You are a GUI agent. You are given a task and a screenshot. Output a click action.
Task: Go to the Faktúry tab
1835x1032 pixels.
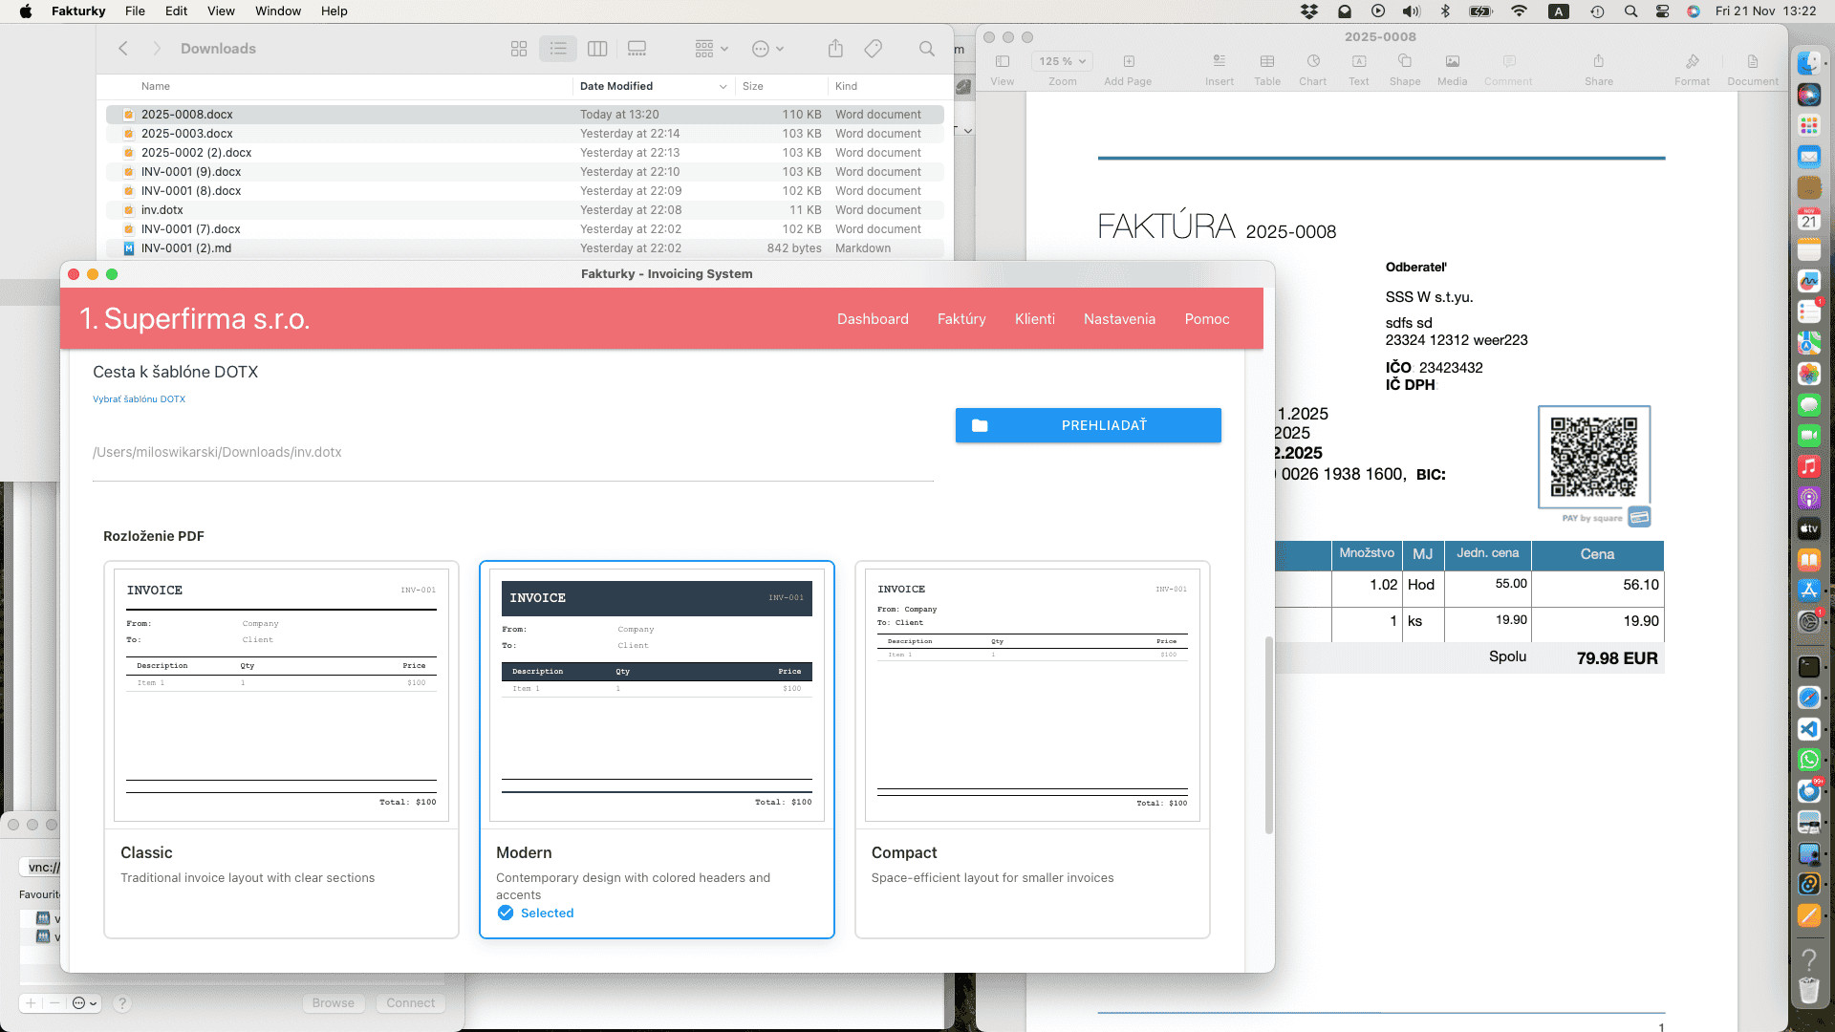tap(961, 319)
